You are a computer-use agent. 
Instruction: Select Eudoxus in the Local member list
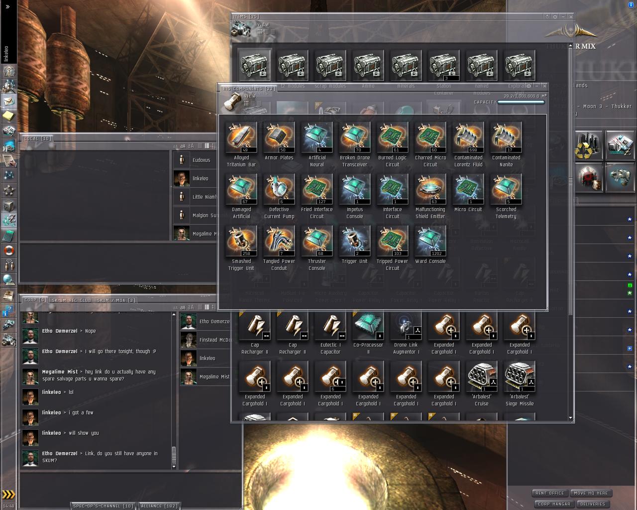pyautogui.click(x=196, y=160)
